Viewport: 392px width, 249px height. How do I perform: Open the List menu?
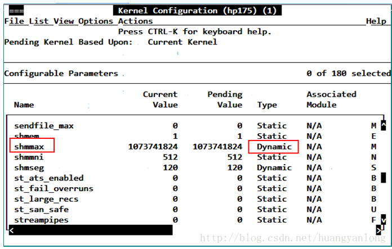[39, 21]
